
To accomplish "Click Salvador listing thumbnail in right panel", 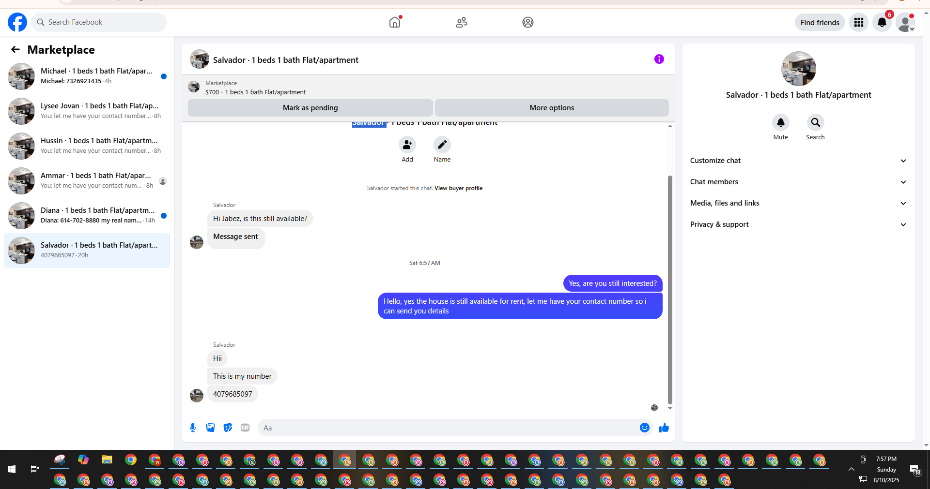I will [799, 69].
